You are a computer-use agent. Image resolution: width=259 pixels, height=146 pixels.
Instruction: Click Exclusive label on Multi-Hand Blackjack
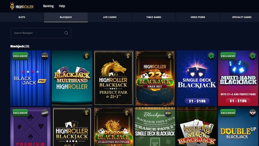click(x=228, y=56)
